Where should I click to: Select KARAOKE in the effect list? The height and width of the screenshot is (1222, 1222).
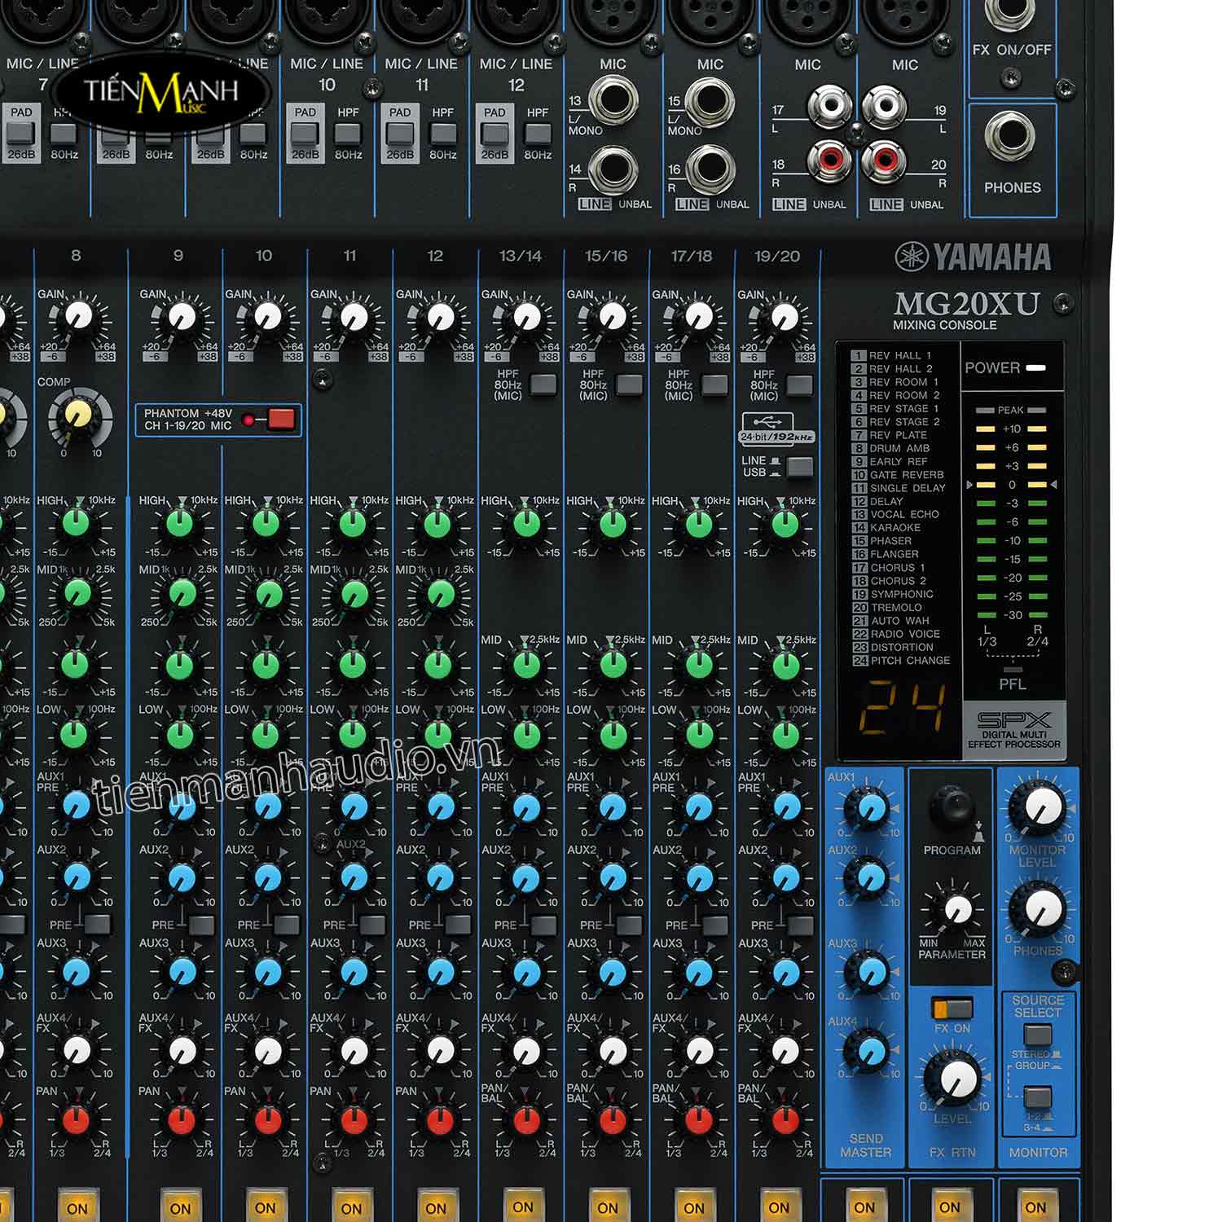point(886,527)
